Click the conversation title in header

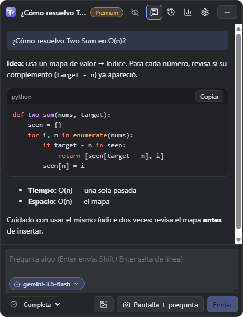point(53,13)
